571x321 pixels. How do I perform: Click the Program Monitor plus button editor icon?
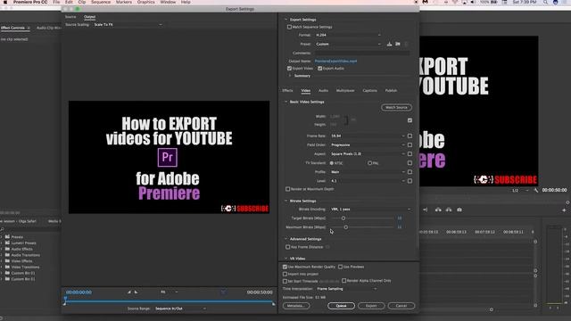click(564, 210)
